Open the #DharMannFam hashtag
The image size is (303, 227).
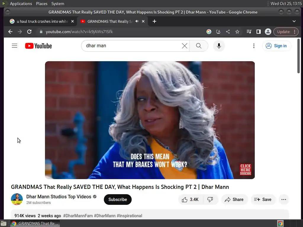coord(78,215)
